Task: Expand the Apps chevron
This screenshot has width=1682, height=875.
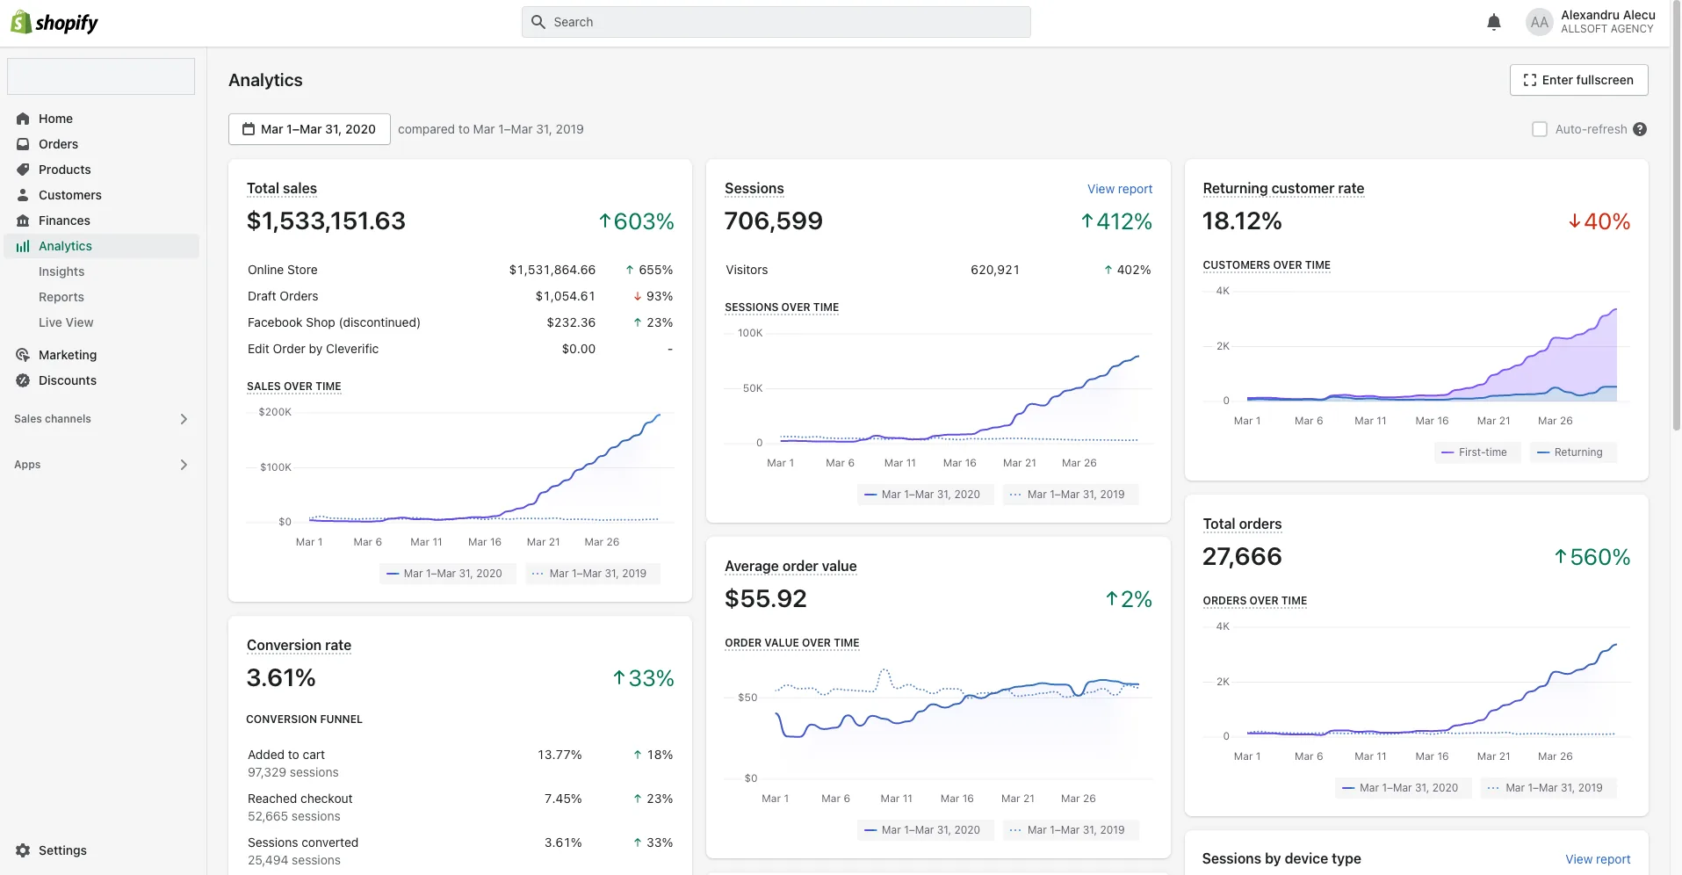Action: [x=184, y=465]
